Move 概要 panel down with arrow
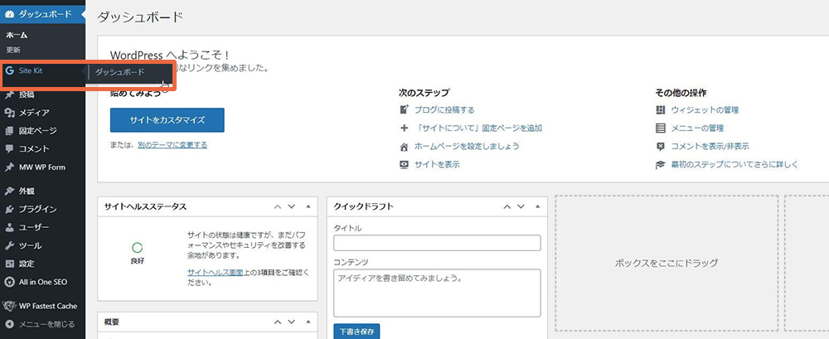This screenshot has height=339, width=829. (291, 322)
